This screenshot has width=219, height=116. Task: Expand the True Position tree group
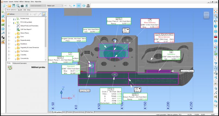pos(9,51)
